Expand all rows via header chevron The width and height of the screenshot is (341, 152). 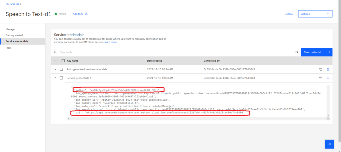coord(55,61)
